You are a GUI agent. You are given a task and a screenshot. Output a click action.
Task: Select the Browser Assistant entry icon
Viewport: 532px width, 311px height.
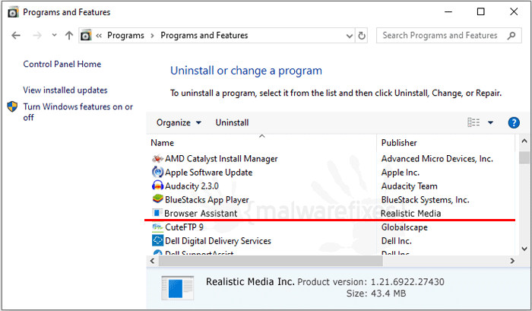pos(157,213)
